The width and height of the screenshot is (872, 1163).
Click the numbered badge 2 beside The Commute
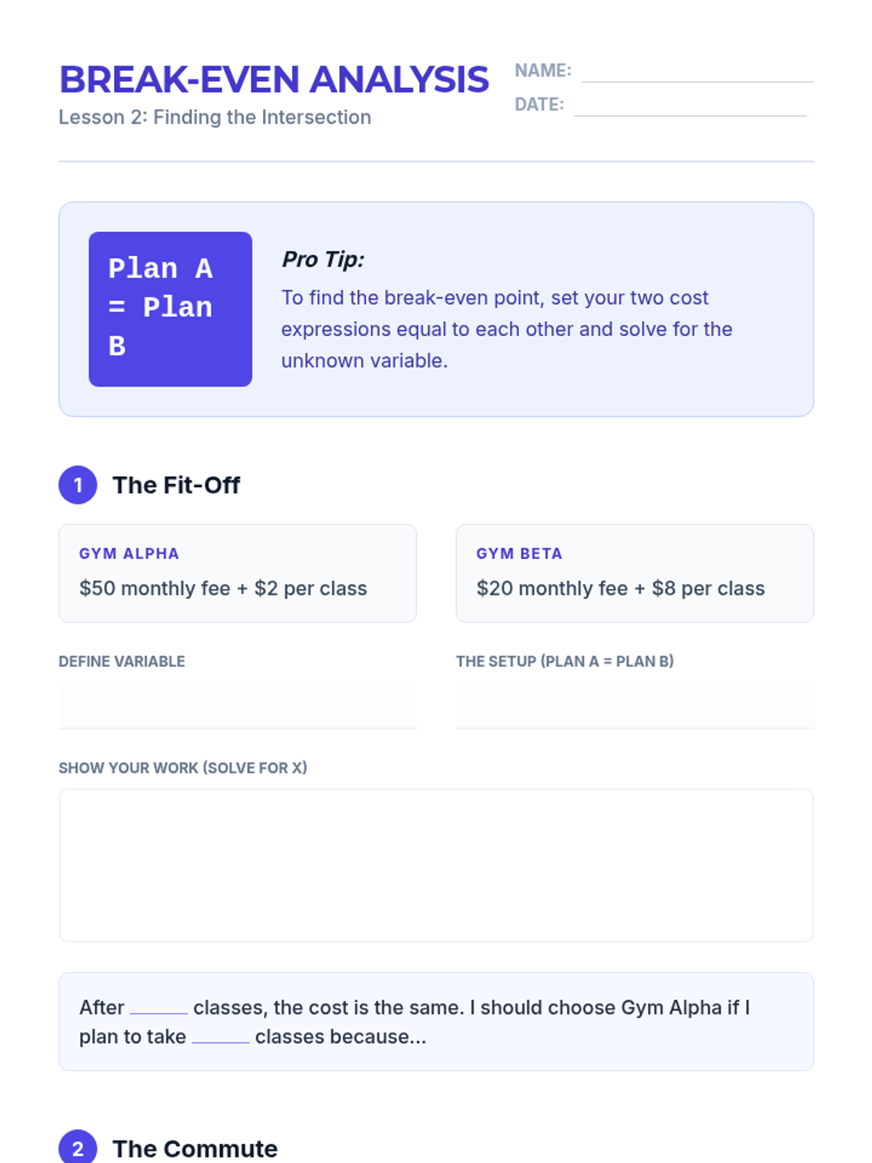(78, 1147)
